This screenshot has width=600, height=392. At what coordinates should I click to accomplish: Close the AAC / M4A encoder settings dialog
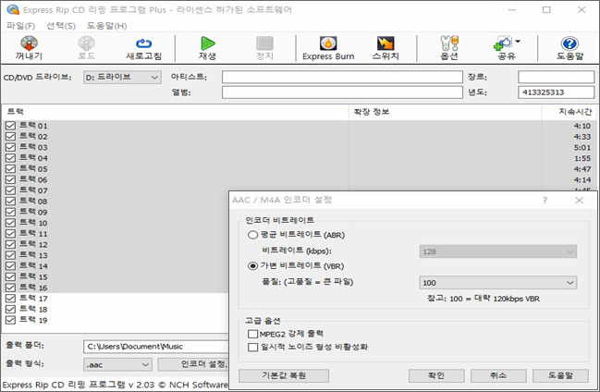(x=580, y=201)
